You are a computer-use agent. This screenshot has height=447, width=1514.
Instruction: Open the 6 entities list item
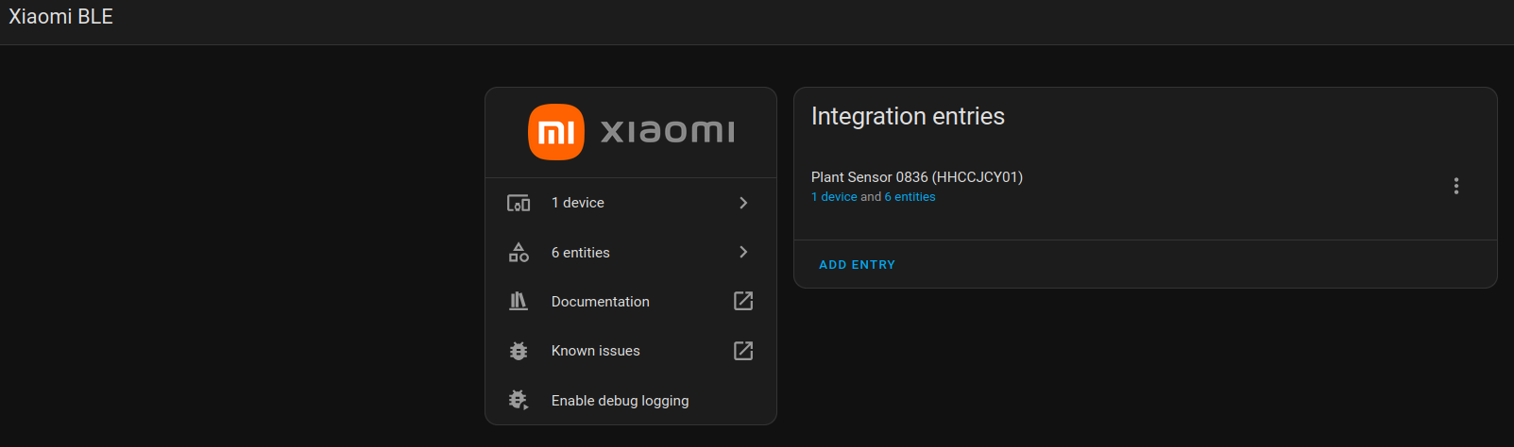631,252
